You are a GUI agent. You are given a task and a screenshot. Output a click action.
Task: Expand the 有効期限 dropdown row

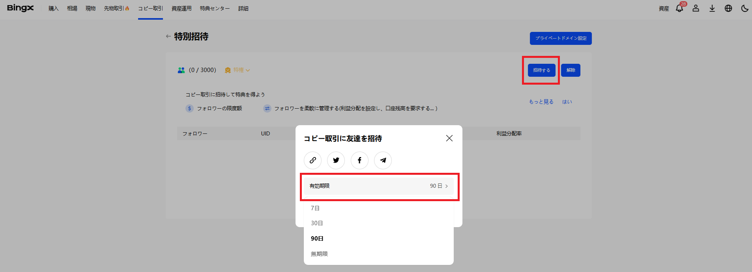click(x=378, y=186)
